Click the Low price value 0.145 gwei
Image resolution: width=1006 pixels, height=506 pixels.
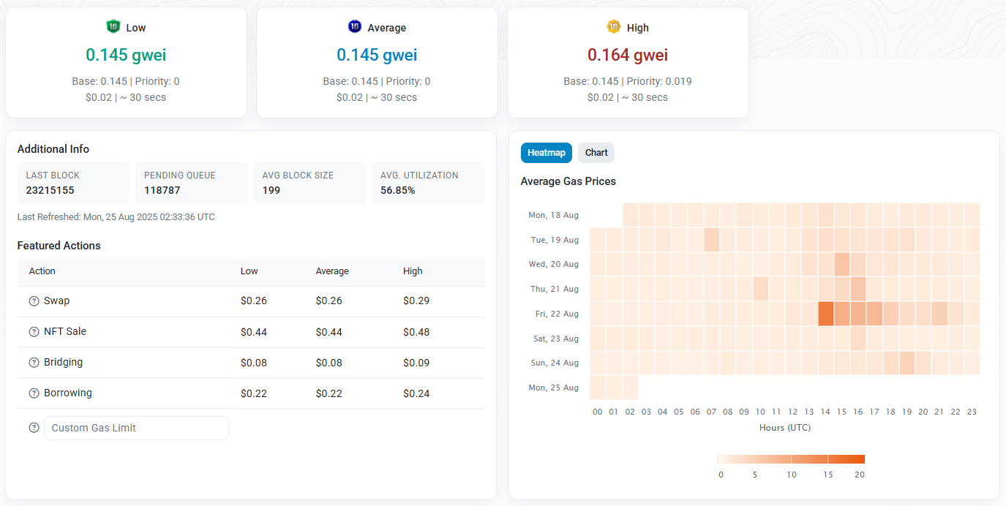tap(126, 55)
